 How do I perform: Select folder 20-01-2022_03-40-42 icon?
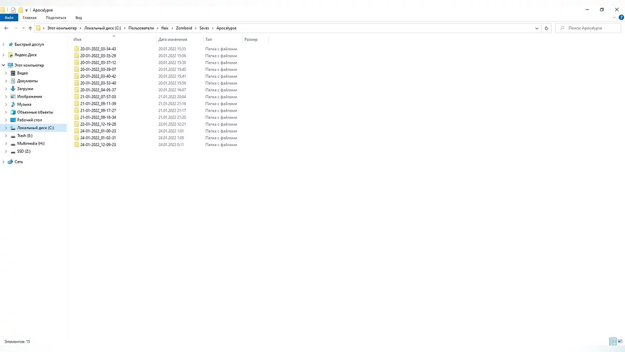point(76,76)
